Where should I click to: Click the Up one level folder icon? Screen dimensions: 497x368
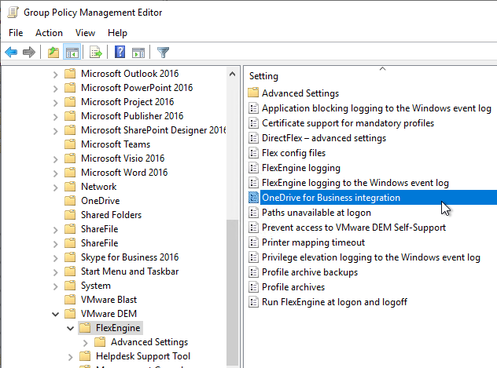click(53, 52)
